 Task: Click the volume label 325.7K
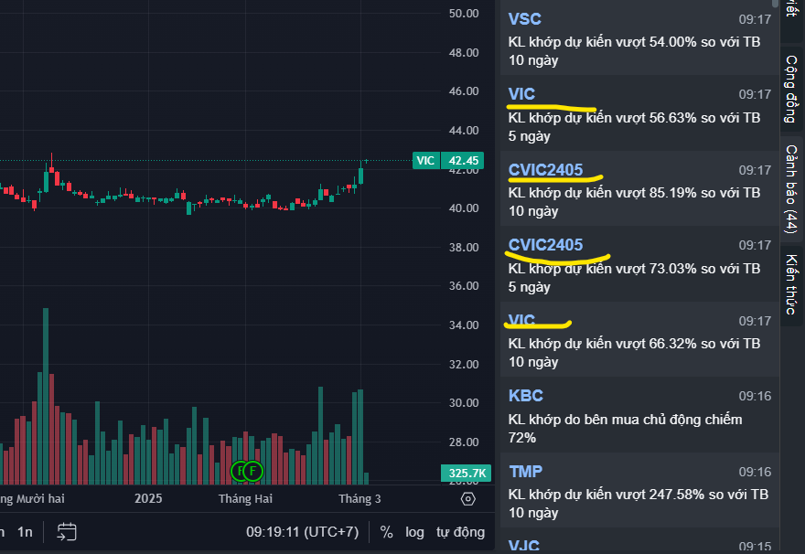coord(467,473)
